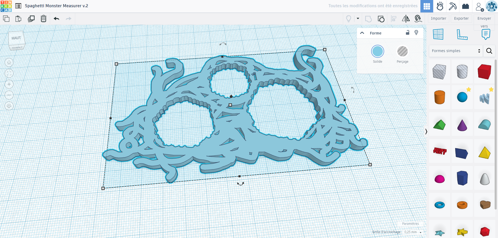Zoom in with plus button
Image resolution: width=498 pixels, height=238 pixels.
pyautogui.click(x=9, y=84)
